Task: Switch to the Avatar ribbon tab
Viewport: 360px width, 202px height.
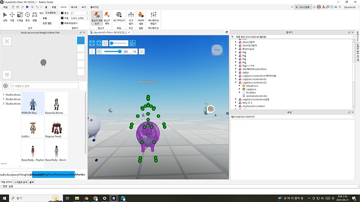Action: tap(63, 7)
